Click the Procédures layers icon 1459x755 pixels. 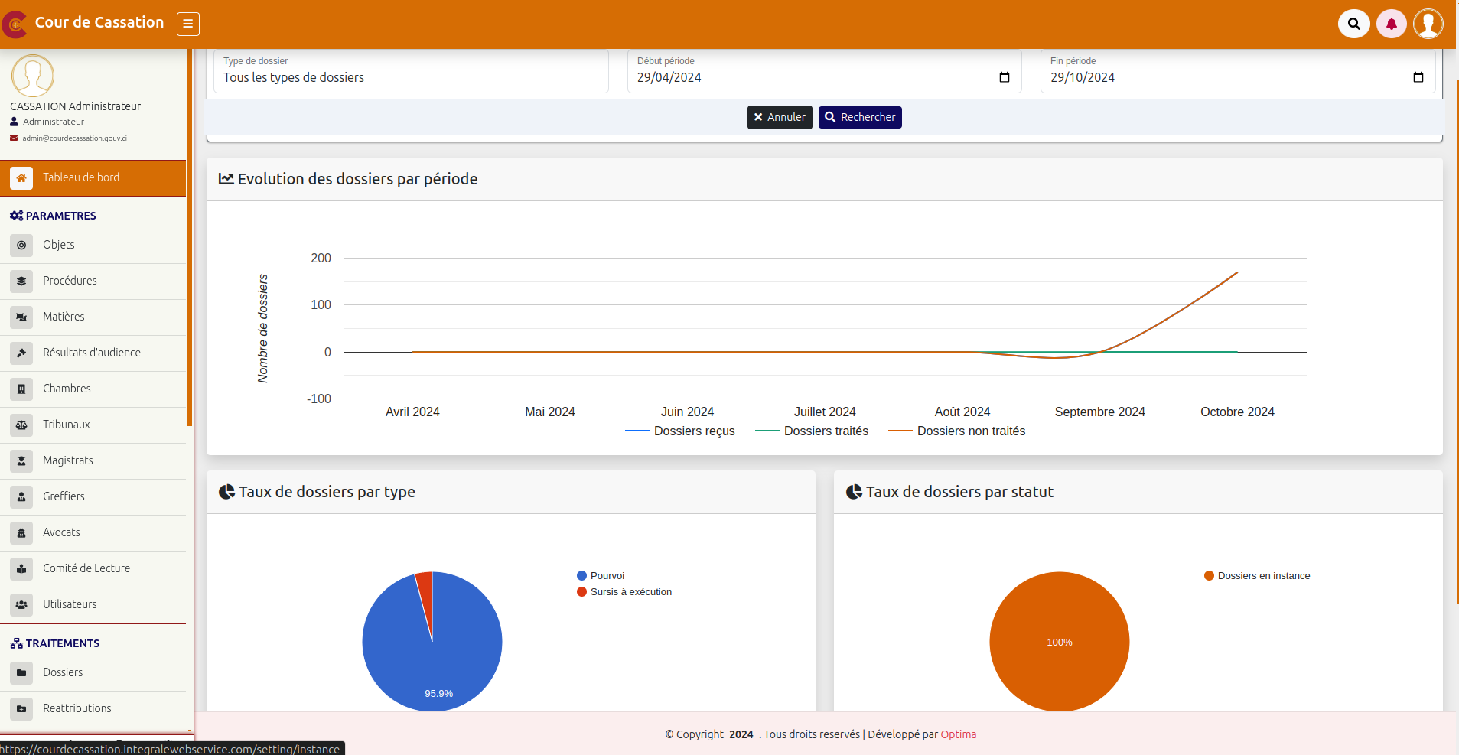[21, 281]
